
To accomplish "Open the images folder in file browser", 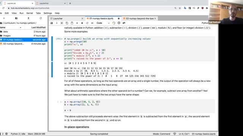I will [24, 36].
